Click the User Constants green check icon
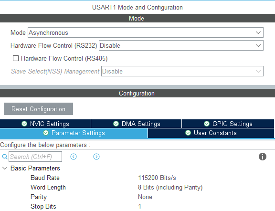Image resolution: width=275 pixels, height=211 pixels. 188,133
